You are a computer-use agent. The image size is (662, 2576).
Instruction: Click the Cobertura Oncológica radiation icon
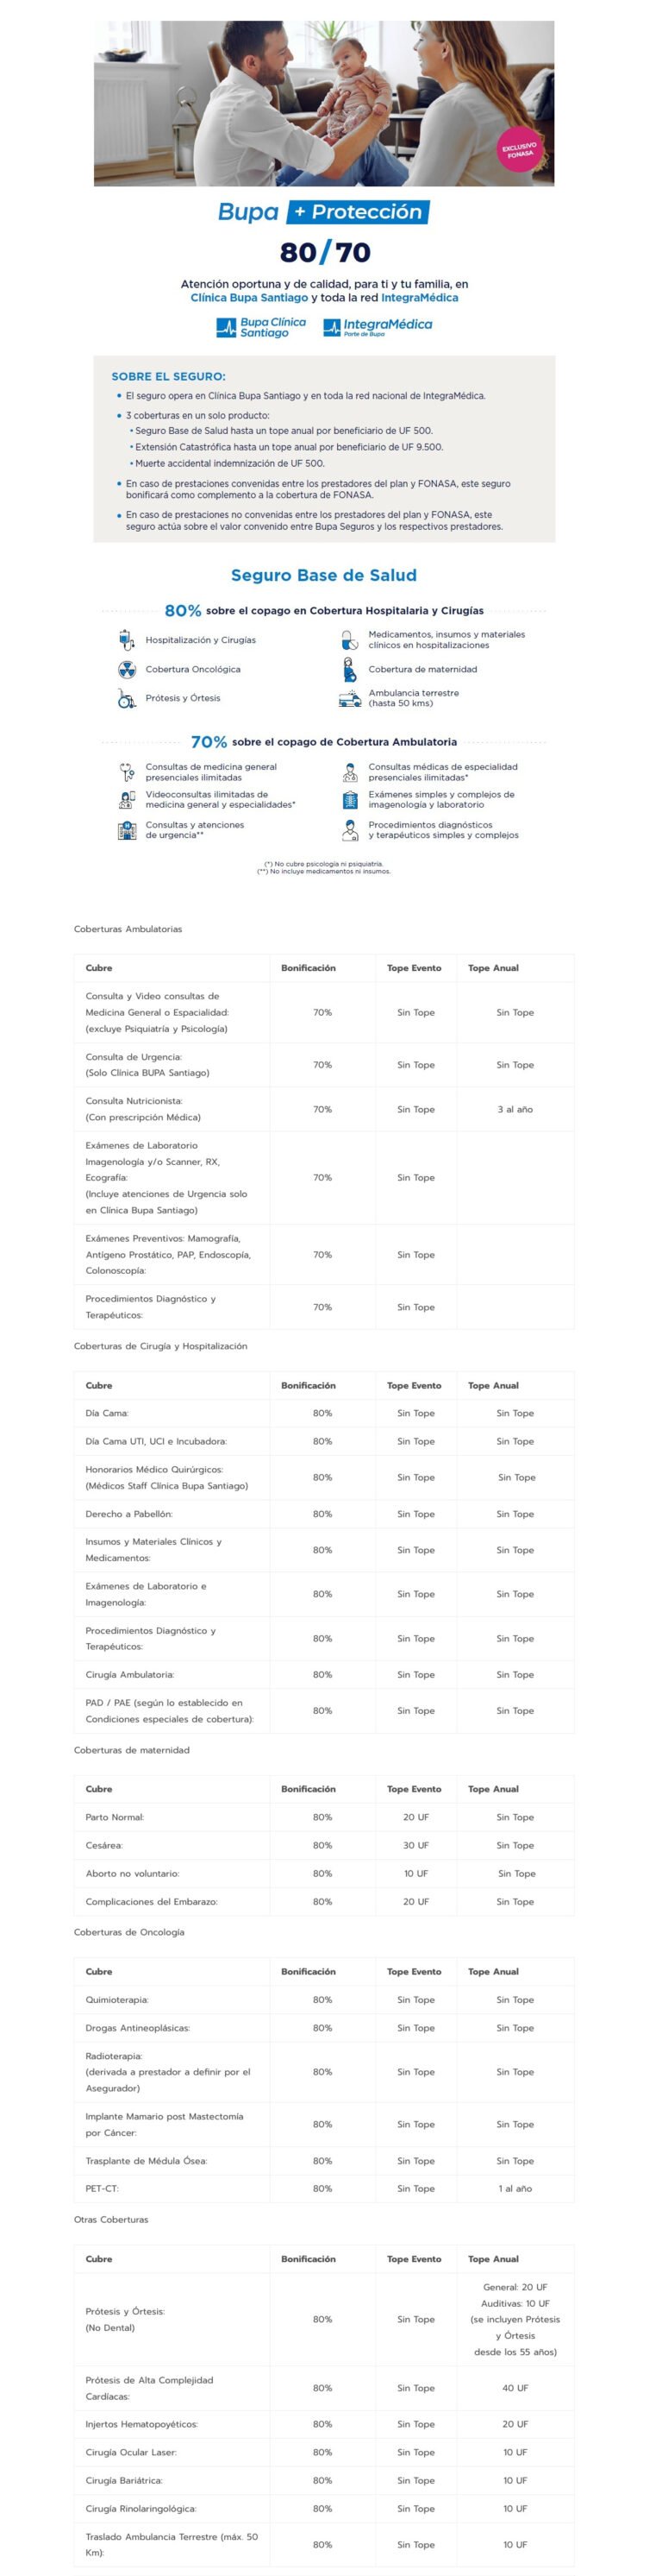(x=127, y=669)
